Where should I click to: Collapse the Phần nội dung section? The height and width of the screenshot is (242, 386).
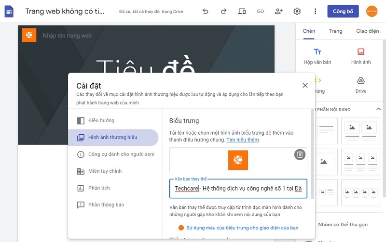378,109
